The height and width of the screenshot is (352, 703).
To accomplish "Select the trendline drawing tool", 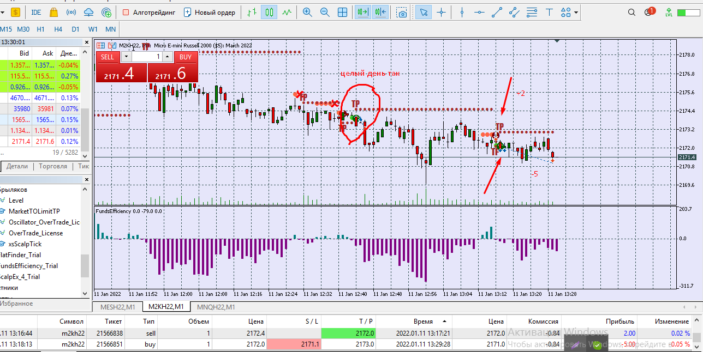I will coord(497,12).
